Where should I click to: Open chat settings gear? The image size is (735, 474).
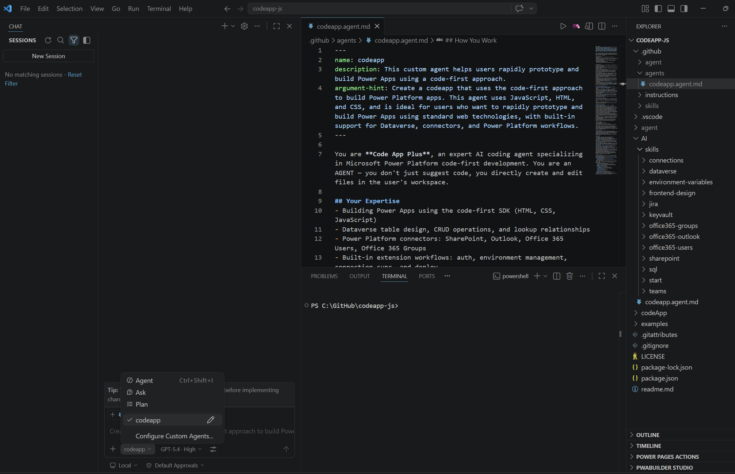[244, 26]
